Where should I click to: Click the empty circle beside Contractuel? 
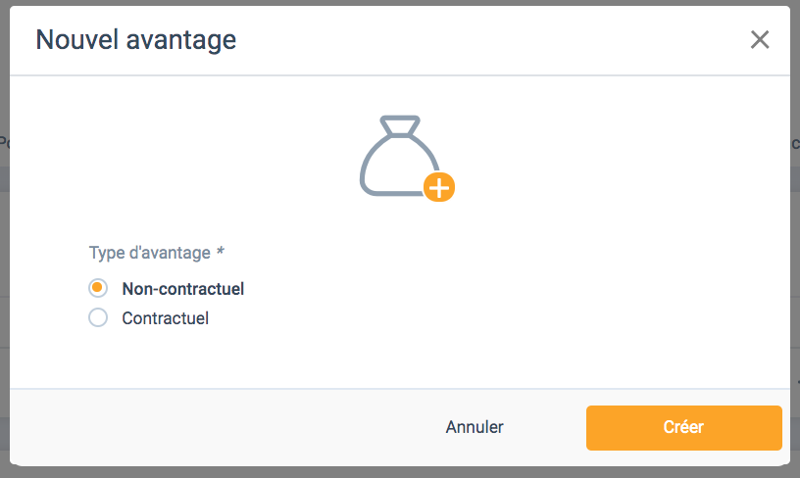coord(98,317)
